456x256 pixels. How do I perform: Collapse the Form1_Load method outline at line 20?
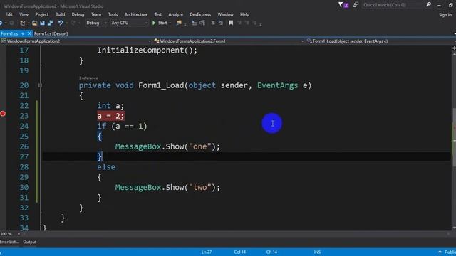click(40, 85)
